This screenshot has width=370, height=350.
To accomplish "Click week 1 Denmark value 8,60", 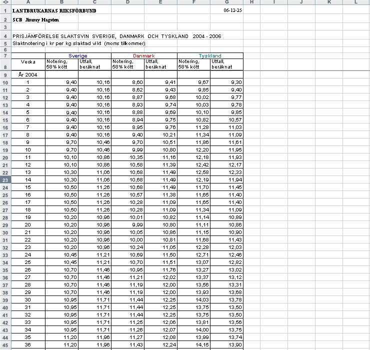I will (x=127, y=82).
